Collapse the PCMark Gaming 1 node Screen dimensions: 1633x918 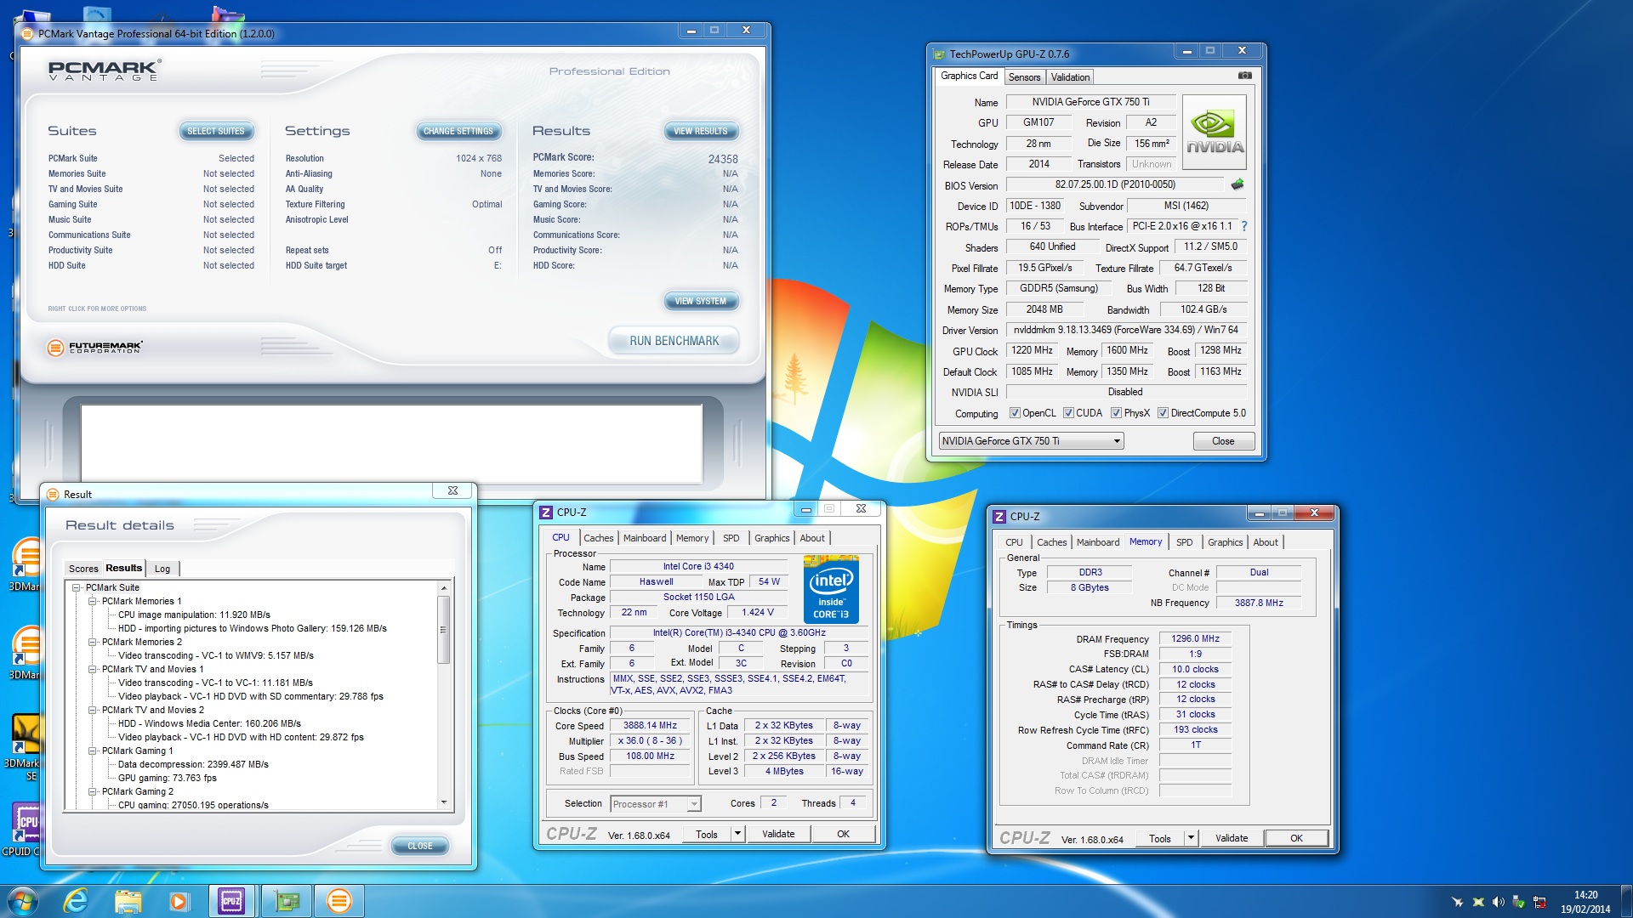[93, 751]
